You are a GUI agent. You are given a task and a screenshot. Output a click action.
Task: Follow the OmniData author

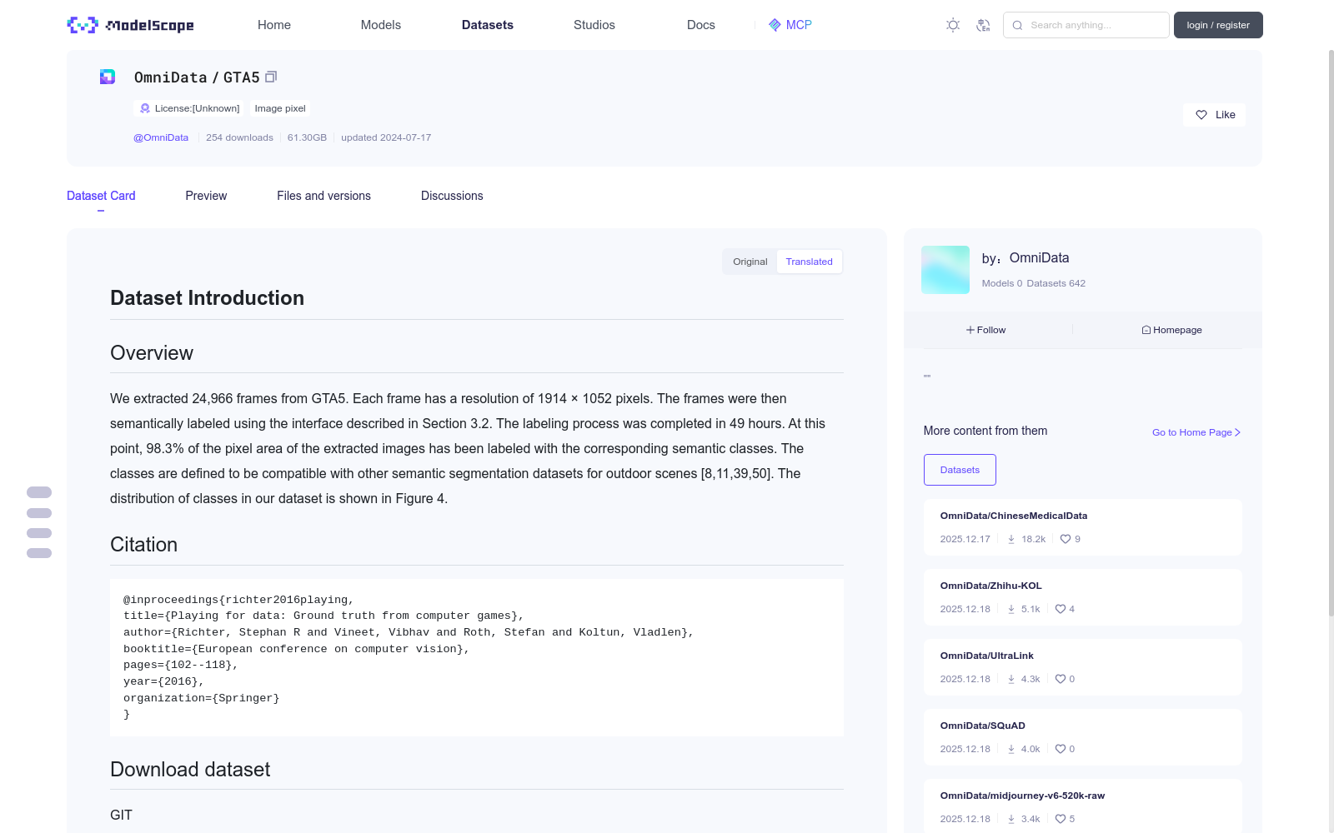[986, 330]
